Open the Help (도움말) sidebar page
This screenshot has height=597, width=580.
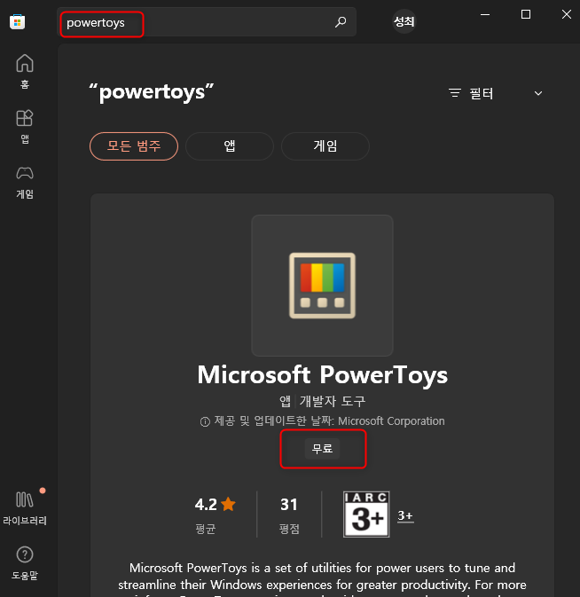(25, 562)
